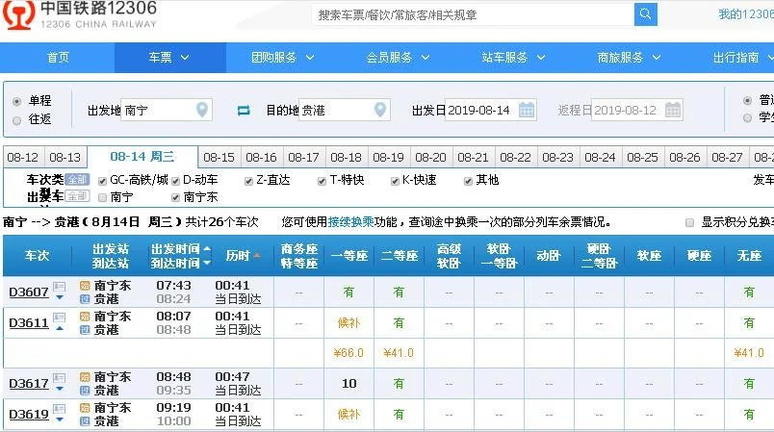Click the D3619 train stops info icon
Image resolution: width=774 pixels, height=432 pixels.
point(60,409)
